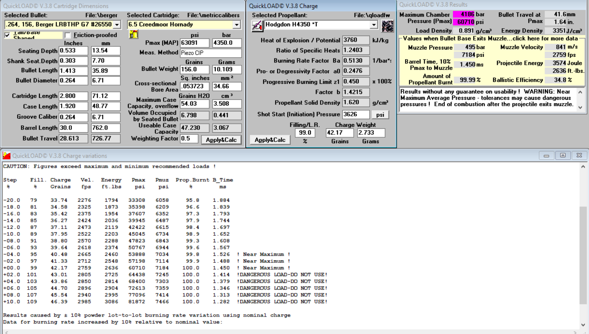
Task: Click the QuickLOAD icon in Charge variations title bar
Action: click(x=7, y=155)
